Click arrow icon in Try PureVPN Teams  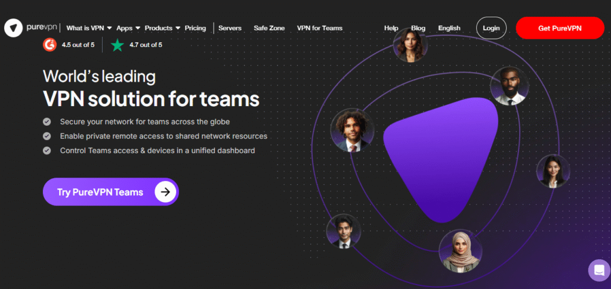click(165, 192)
